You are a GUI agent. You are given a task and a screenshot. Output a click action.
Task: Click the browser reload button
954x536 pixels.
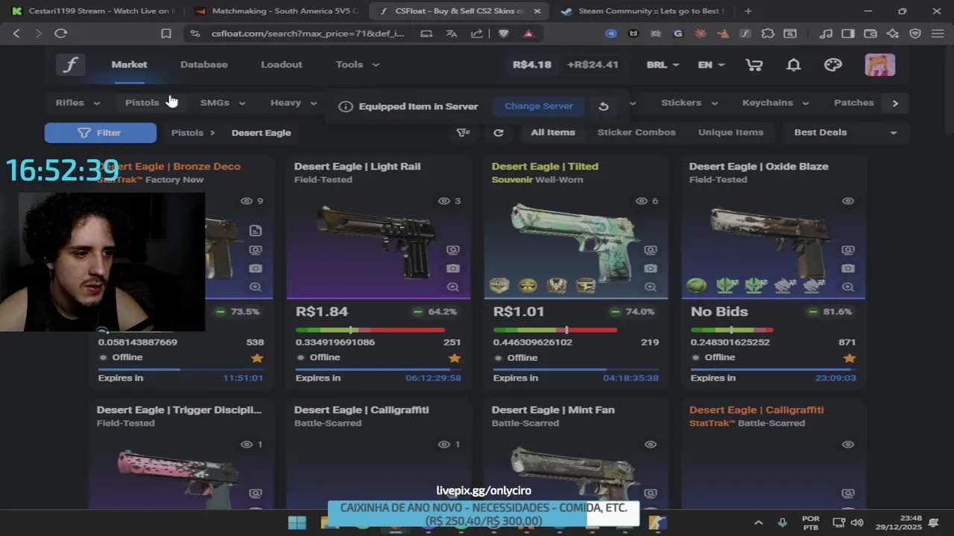[61, 33]
